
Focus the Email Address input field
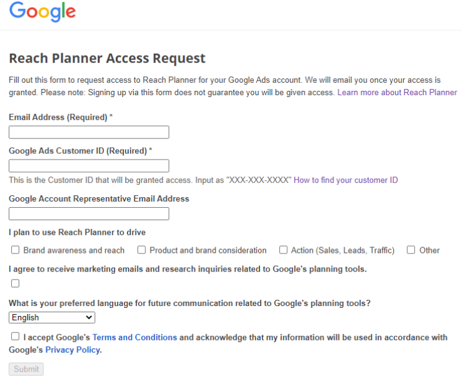(x=89, y=132)
